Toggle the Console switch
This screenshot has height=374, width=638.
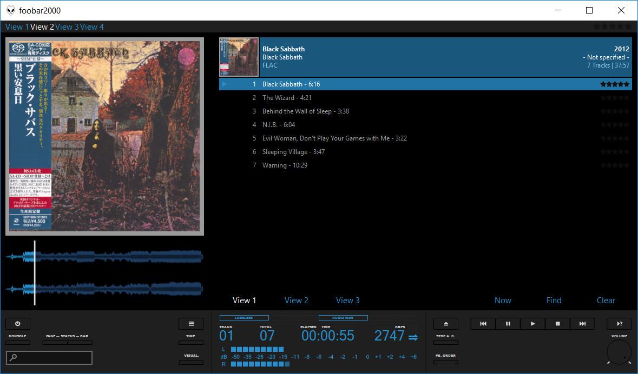pos(17,343)
